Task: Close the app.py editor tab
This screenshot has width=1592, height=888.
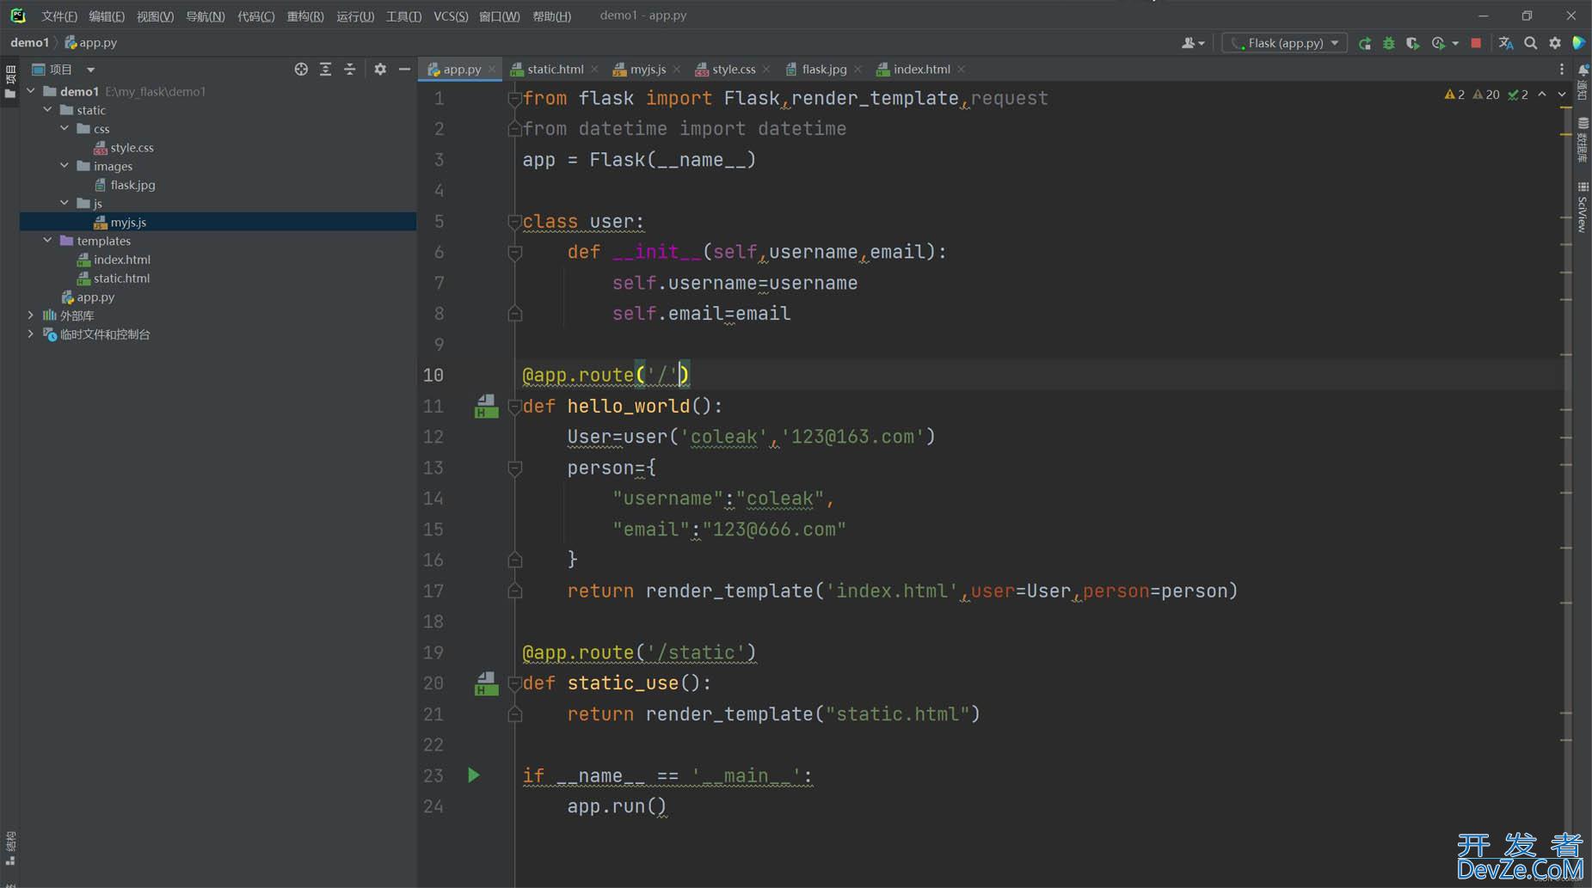Action: [x=492, y=70]
